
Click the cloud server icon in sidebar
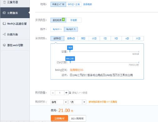click(x=4, y=2)
